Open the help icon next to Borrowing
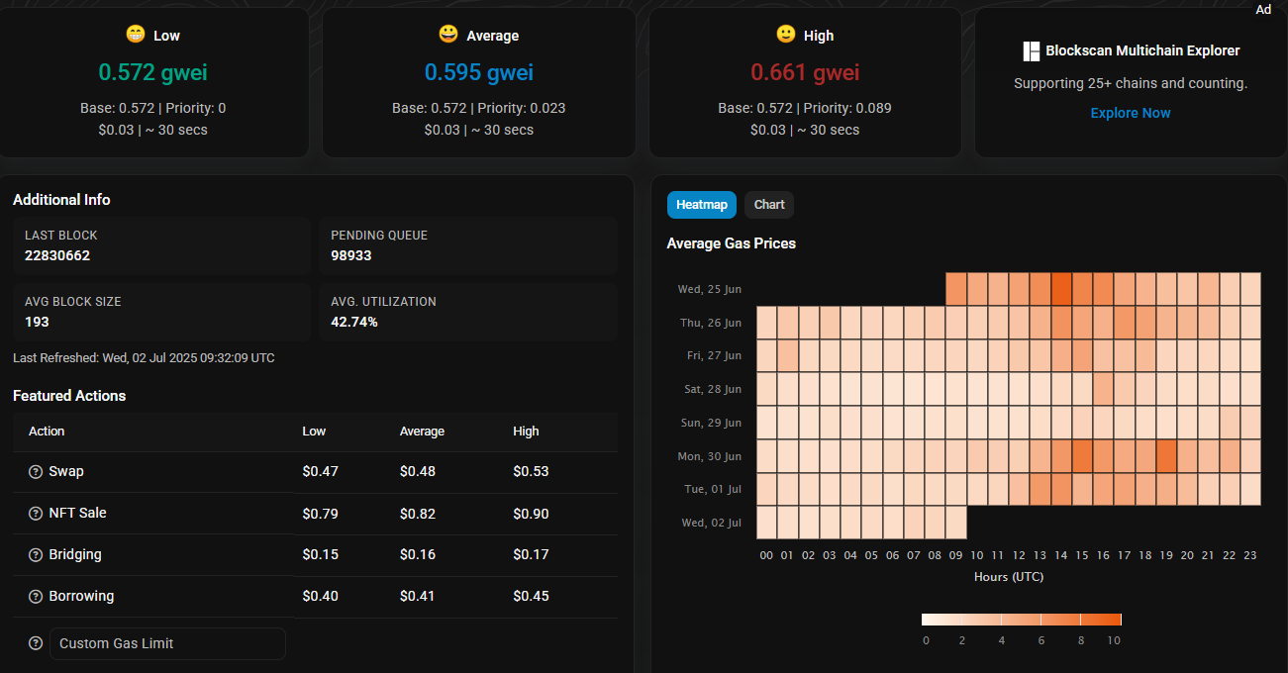This screenshot has height=673, width=1288. click(36, 597)
